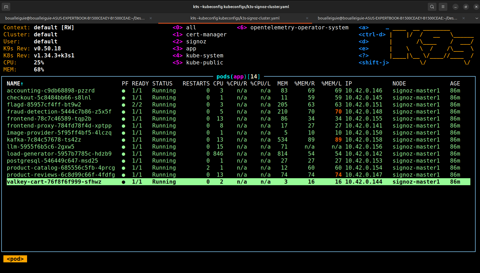Switch to the k9s k3s-signoz-cluster tab
Image resolution: width=480 pixels, height=273 pixels.
click(x=235, y=18)
